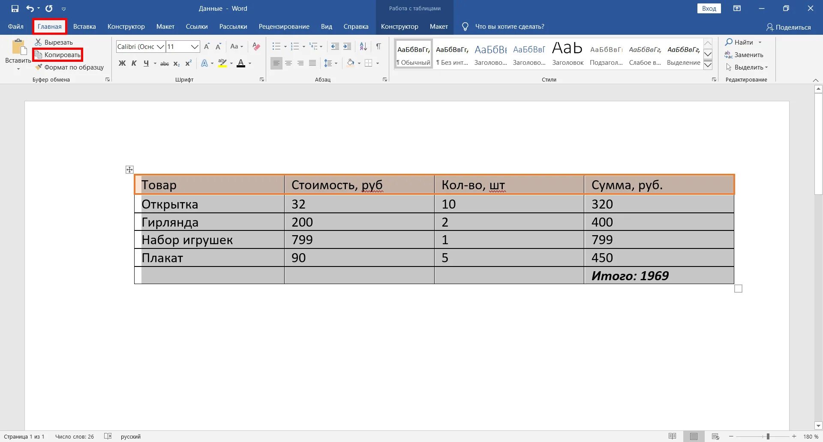Align text left
The height and width of the screenshot is (442, 823).
[276, 63]
